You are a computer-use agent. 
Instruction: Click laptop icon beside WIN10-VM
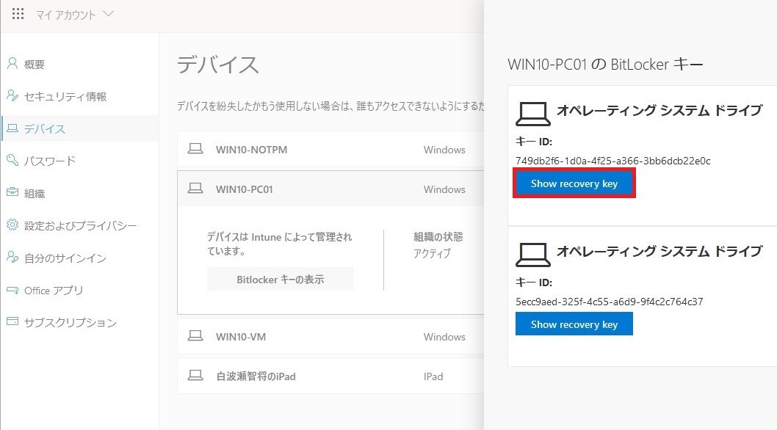[195, 336]
